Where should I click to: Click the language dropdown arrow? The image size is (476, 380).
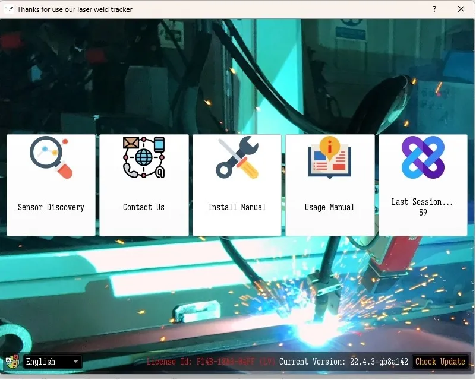75,362
